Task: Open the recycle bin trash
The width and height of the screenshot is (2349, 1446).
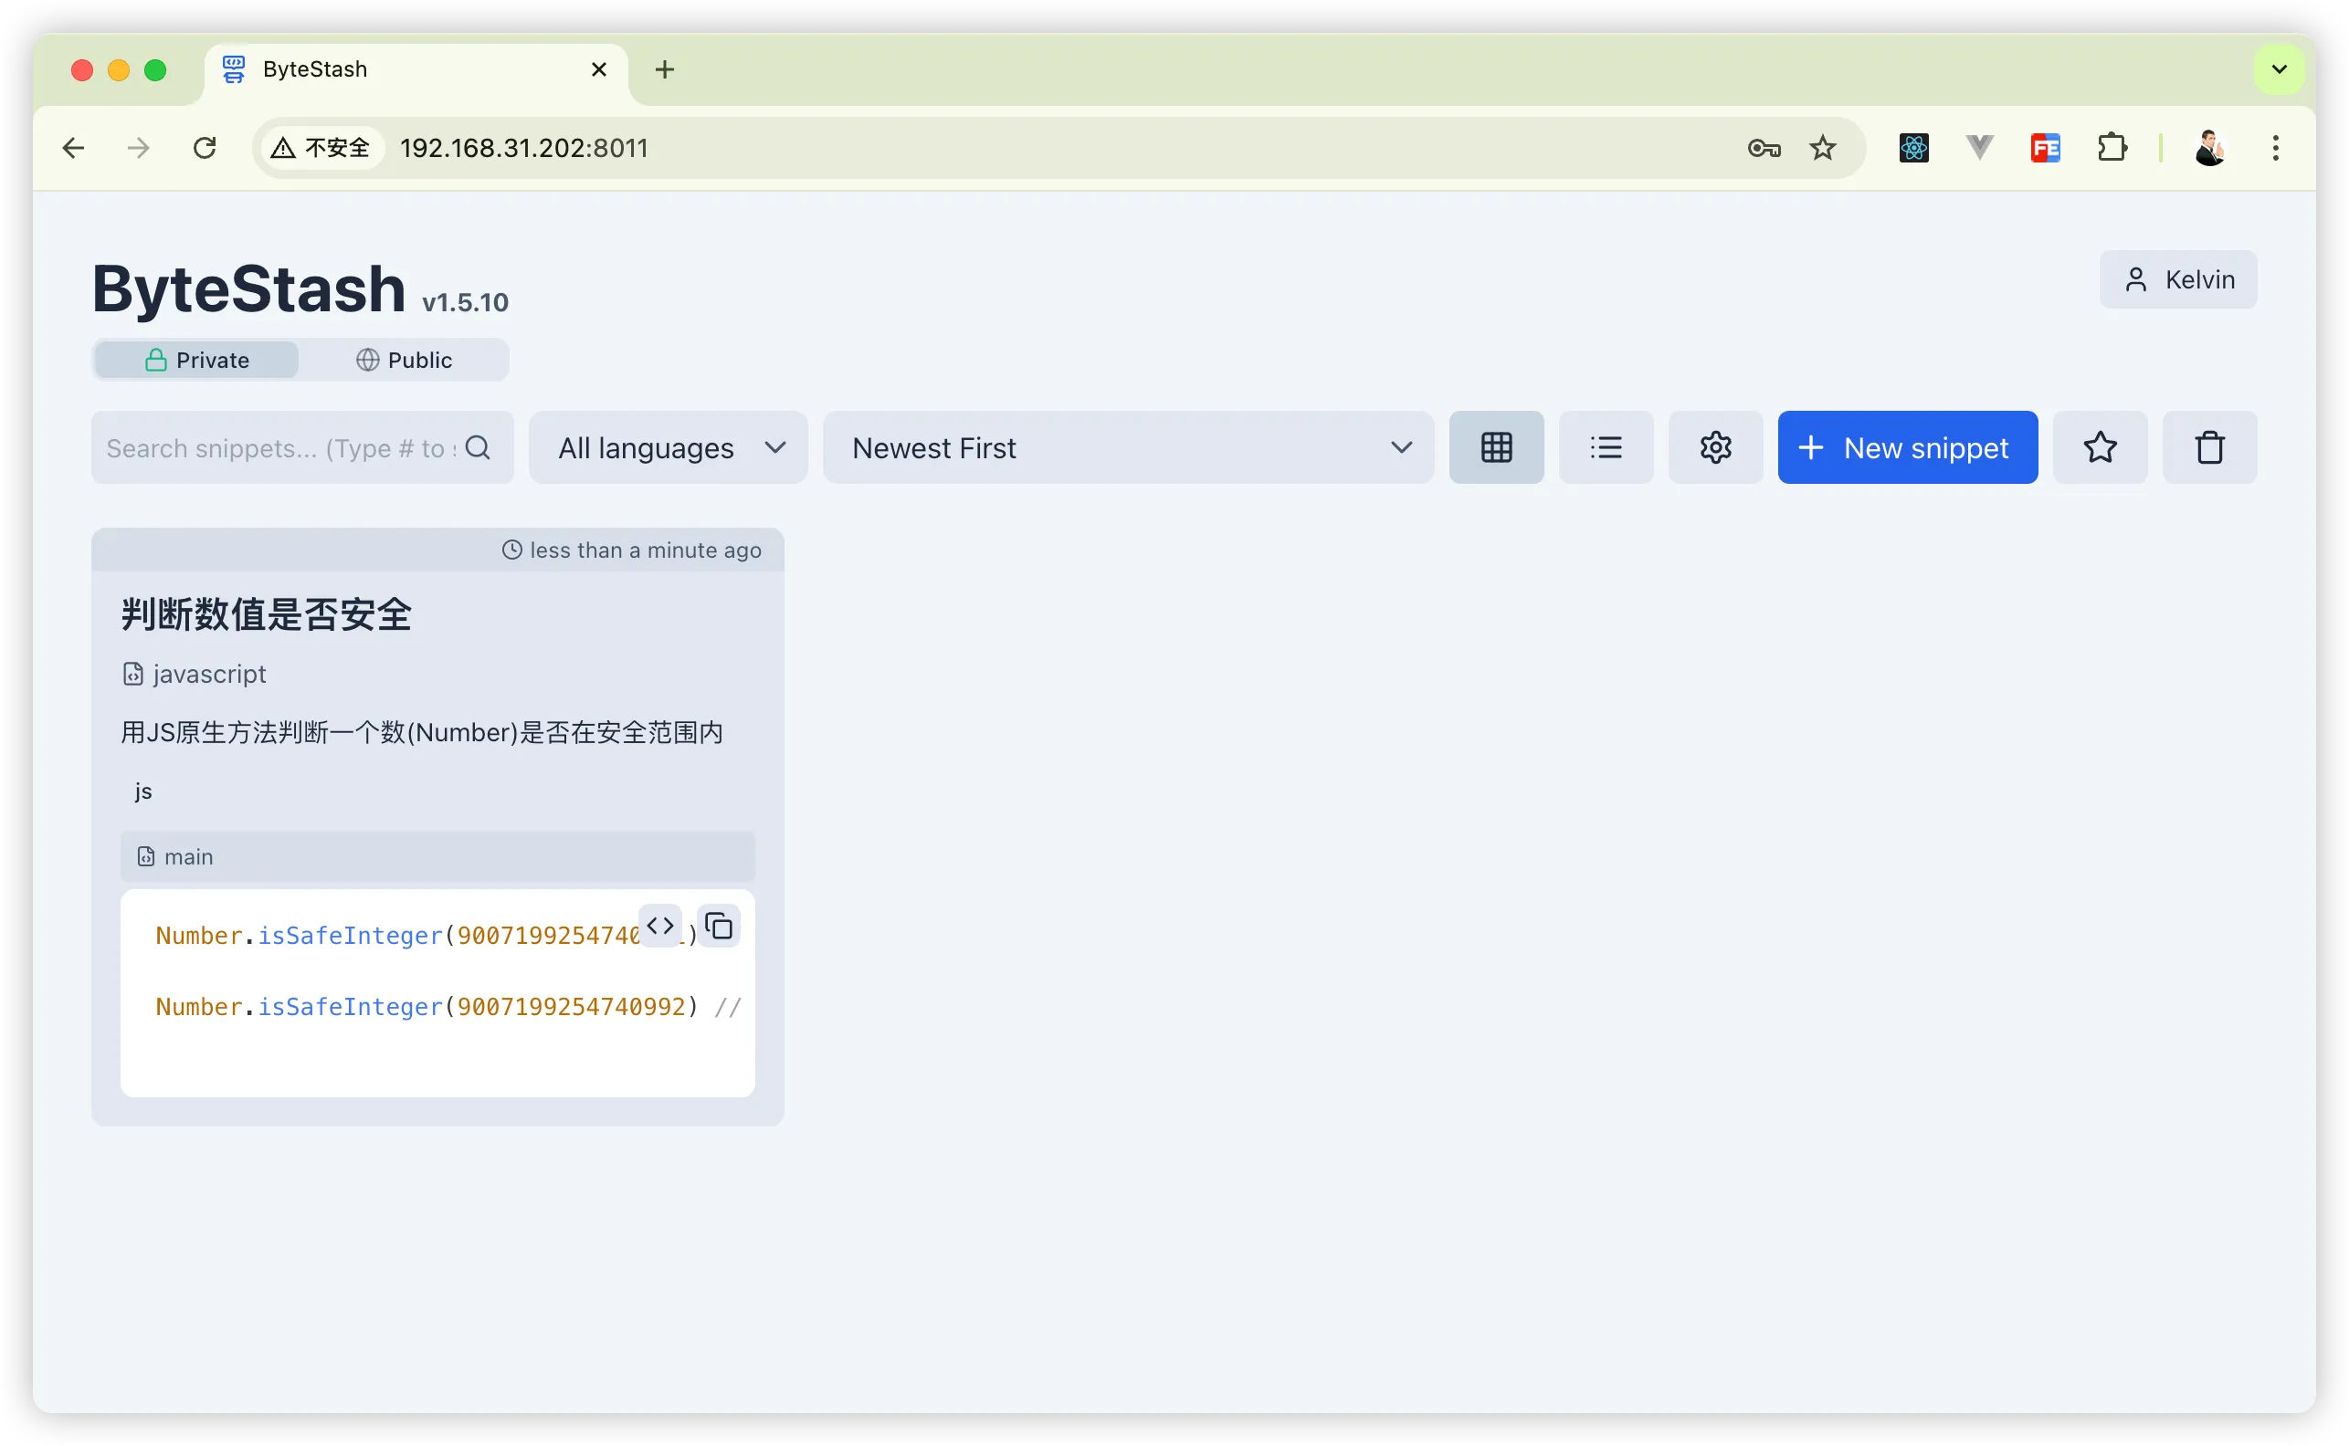Action: 2209,447
